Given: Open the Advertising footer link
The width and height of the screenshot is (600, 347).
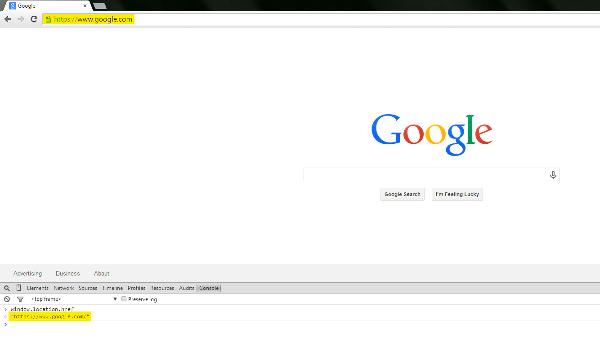Looking at the screenshot, I should tap(27, 273).
